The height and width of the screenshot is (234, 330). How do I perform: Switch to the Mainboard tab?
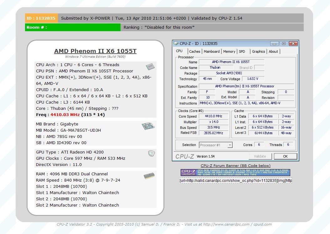(x=212, y=51)
